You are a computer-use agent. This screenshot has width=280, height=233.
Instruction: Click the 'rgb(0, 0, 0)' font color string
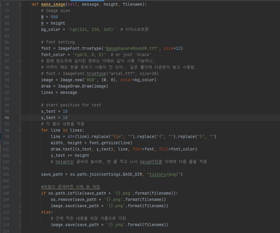point(89,55)
